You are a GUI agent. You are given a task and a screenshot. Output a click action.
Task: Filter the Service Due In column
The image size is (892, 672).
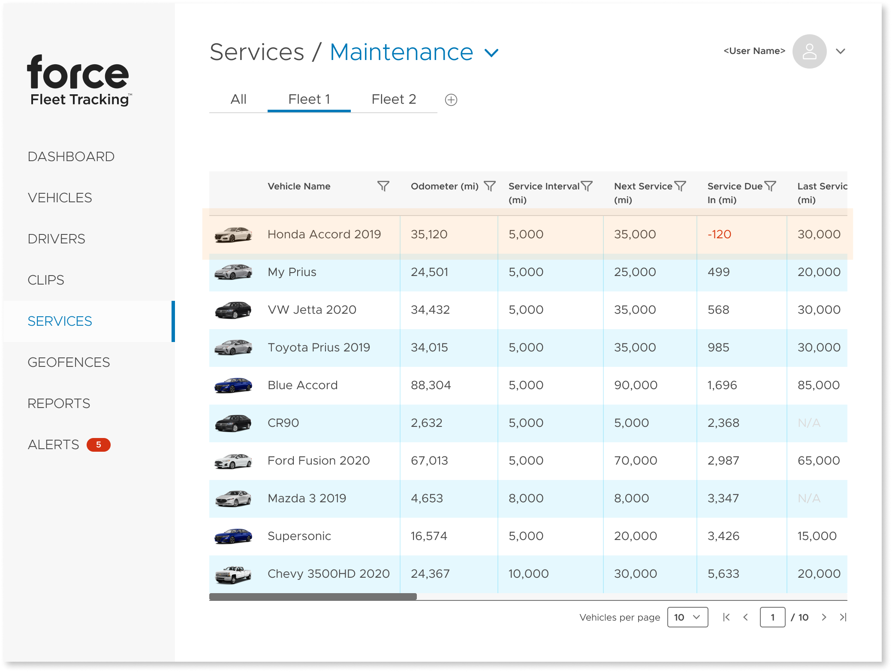[x=770, y=186]
